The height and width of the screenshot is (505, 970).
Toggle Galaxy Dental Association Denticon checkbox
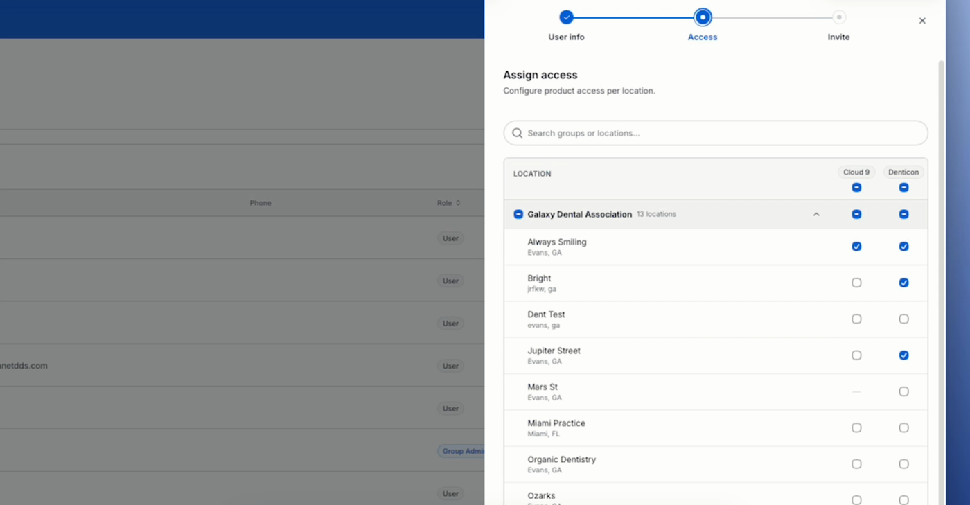(x=903, y=214)
